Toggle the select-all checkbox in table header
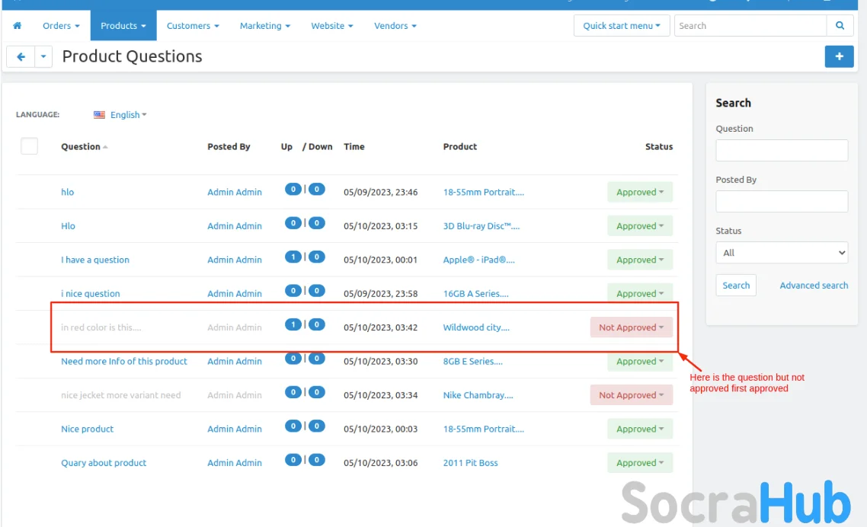867x527 pixels. tap(29, 146)
